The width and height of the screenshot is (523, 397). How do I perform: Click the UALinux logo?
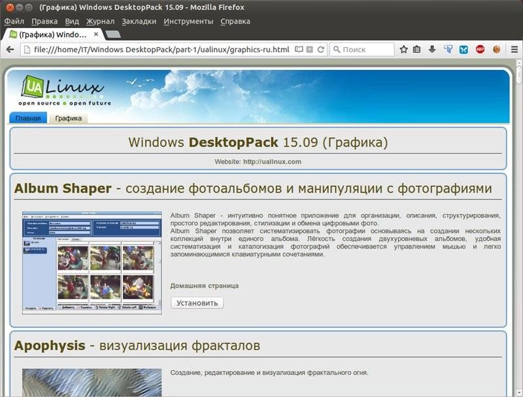coord(64,90)
